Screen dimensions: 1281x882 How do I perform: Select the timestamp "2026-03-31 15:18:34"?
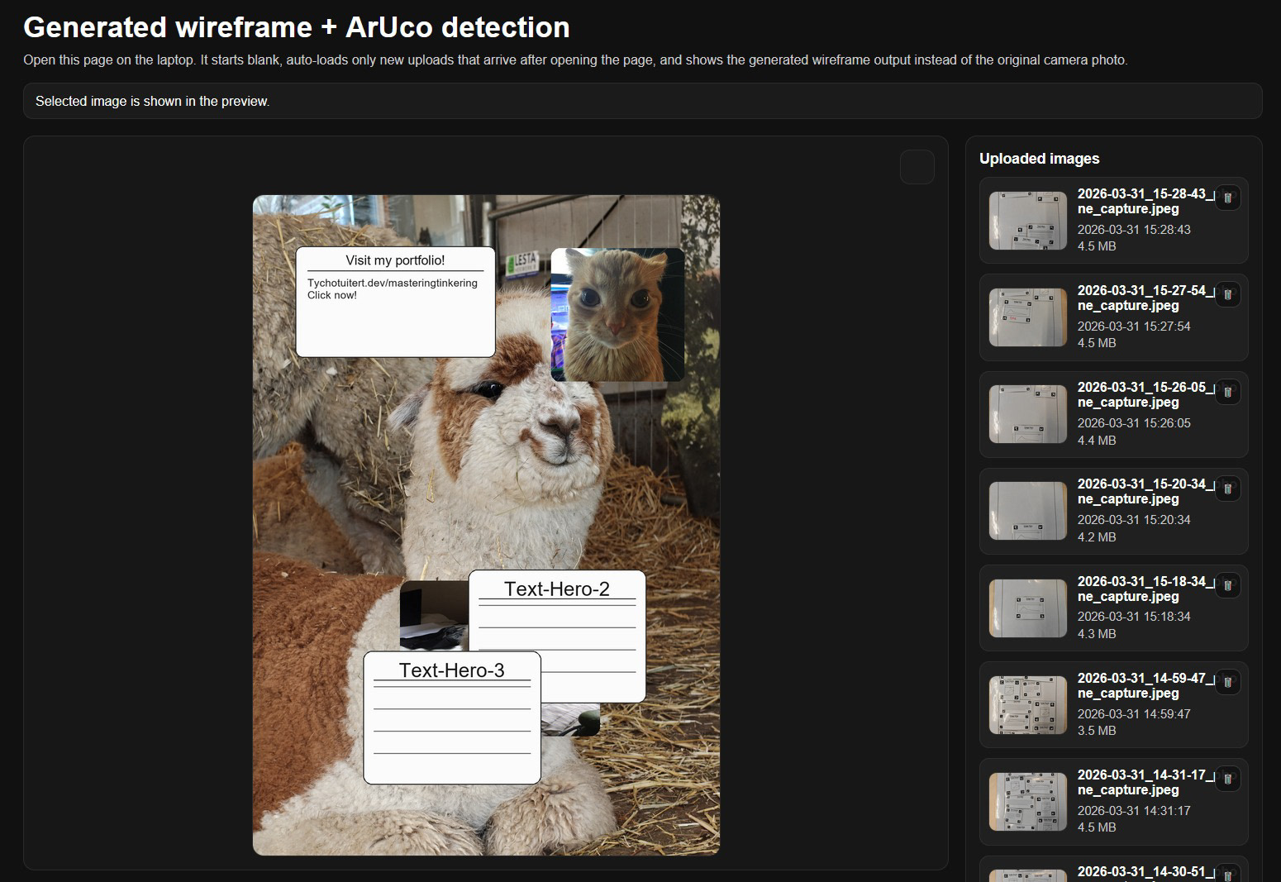(x=1134, y=617)
